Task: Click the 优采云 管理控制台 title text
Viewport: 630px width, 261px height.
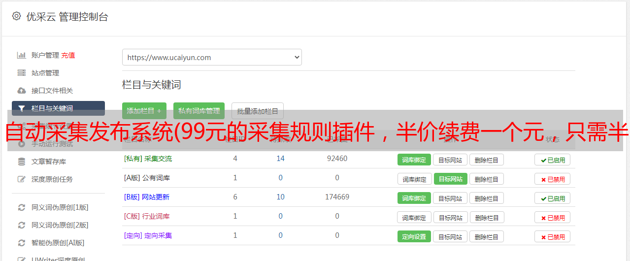Action: [x=67, y=17]
